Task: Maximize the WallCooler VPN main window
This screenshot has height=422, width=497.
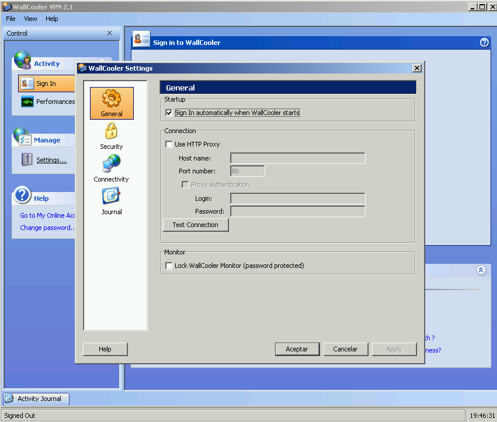Action: click(x=482, y=6)
